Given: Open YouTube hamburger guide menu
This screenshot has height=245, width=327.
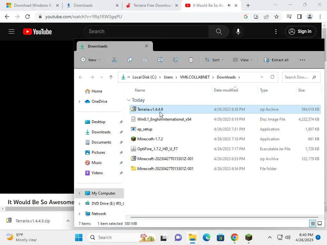Looking at the screenshot, I should (x=11, y=32).
